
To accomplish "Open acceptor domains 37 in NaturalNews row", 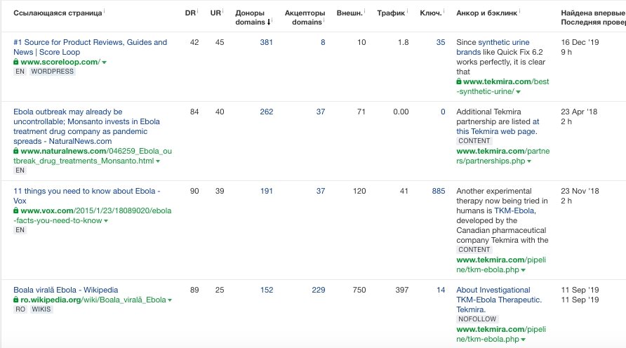I will click(x=321, y=112).
